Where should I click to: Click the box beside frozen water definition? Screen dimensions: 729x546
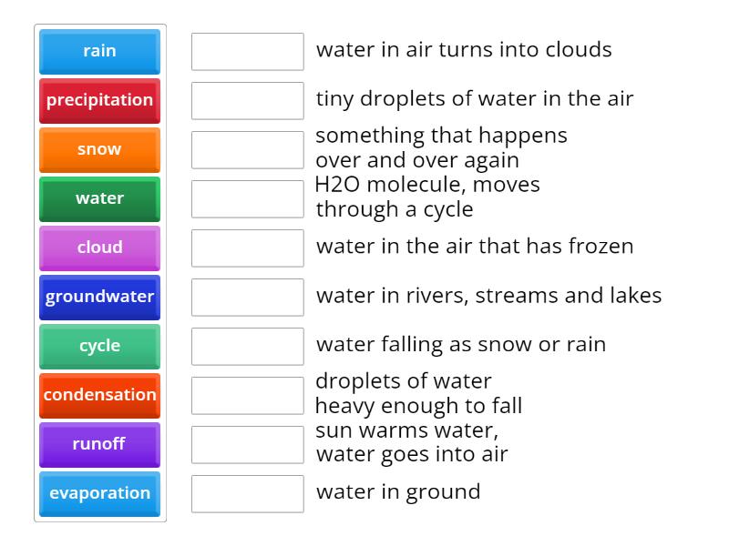247,247
